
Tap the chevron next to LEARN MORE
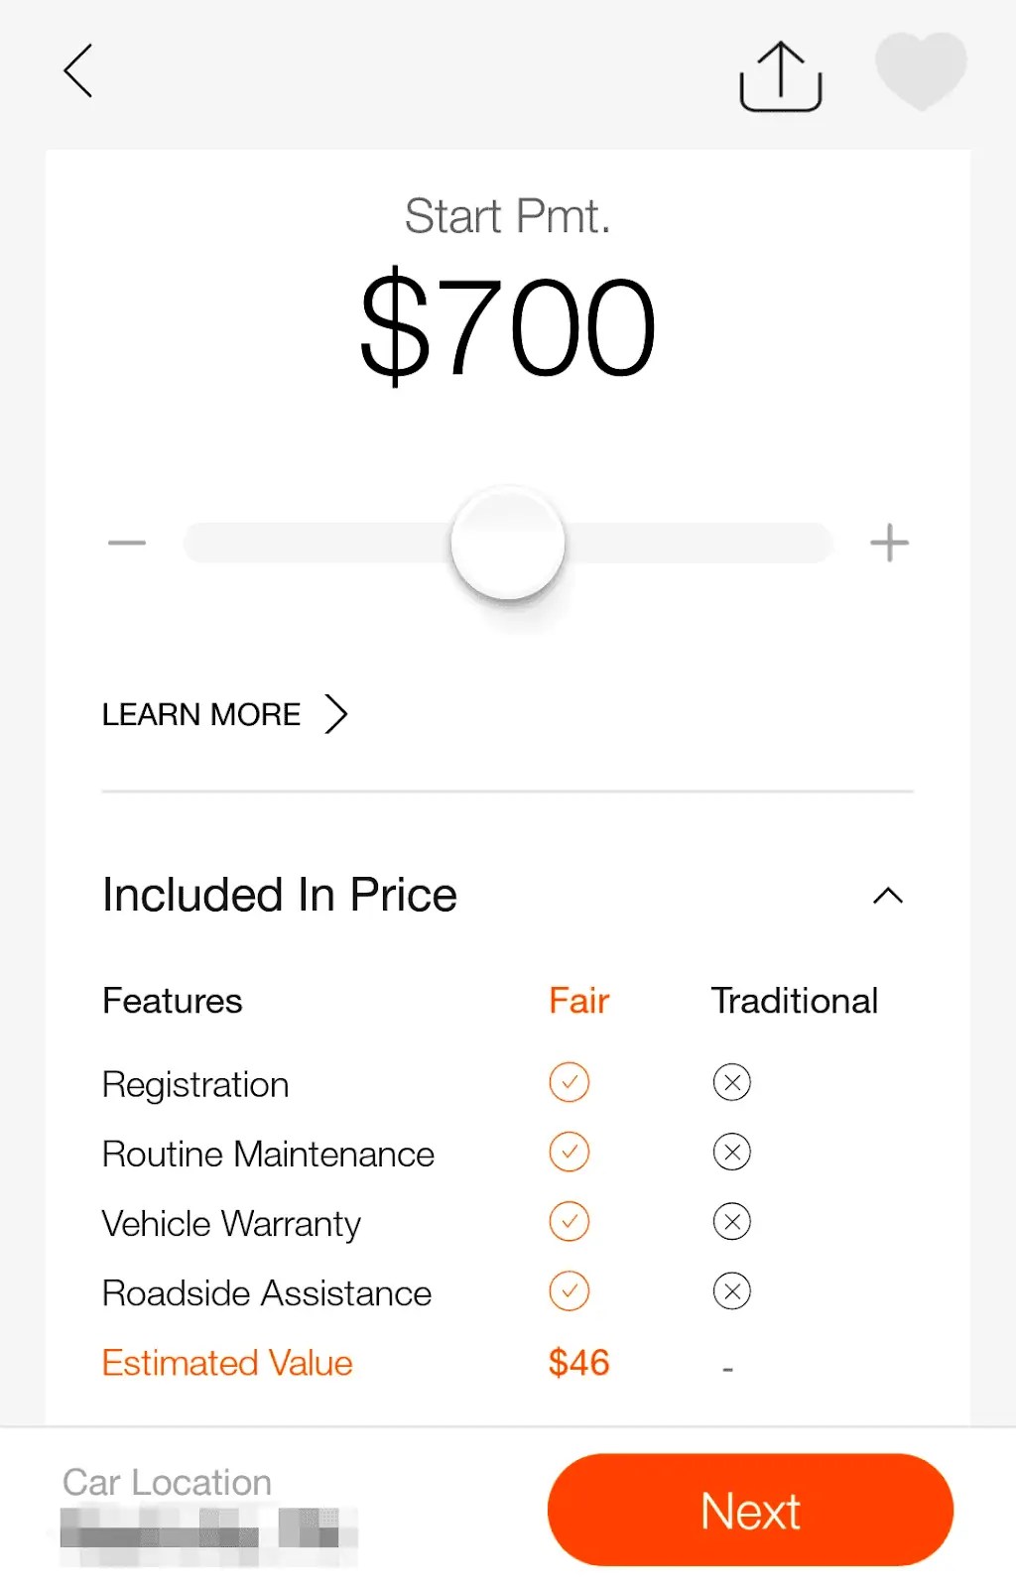(x=337, y=714)
